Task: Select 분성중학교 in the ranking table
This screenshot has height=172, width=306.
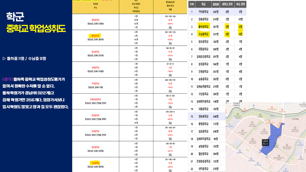Action: click(203, 64)
